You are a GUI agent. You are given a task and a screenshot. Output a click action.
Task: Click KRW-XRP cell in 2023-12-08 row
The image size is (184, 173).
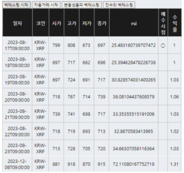40,164
